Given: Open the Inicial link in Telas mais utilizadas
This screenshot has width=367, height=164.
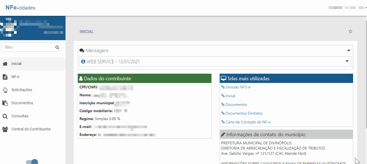Looking at the screenshot, I should pyautogui.click(x=230, y=96).
